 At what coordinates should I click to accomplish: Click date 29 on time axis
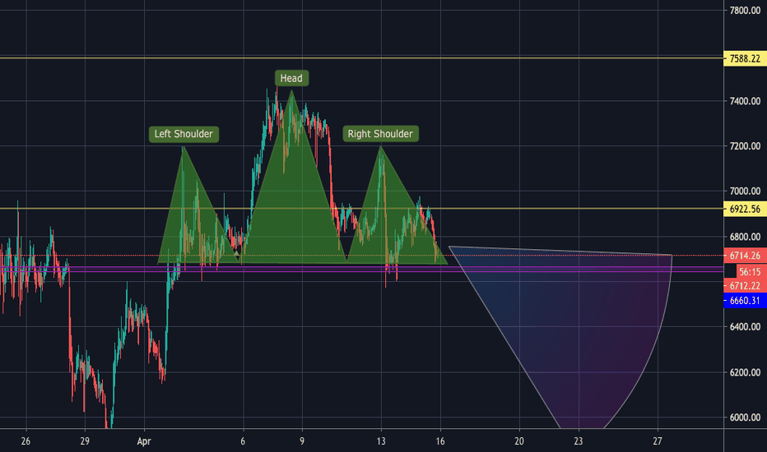[85, 441]
